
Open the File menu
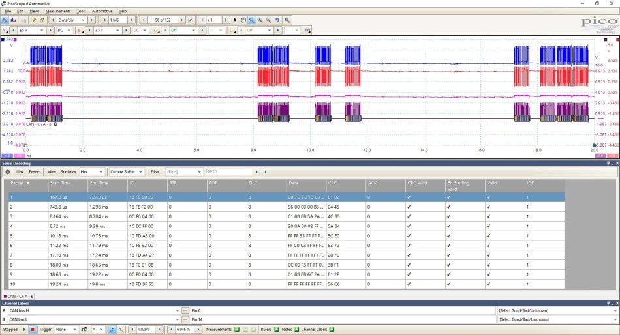click(8, 11)
